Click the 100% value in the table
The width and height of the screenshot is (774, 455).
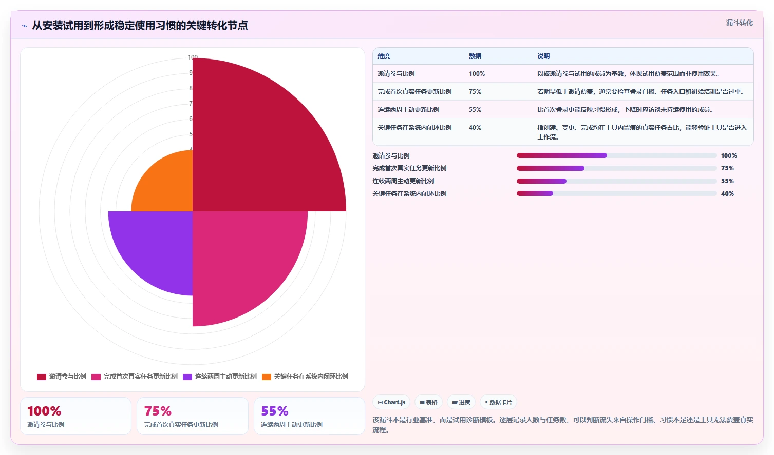pyautogui.click(x=477, y=74)
